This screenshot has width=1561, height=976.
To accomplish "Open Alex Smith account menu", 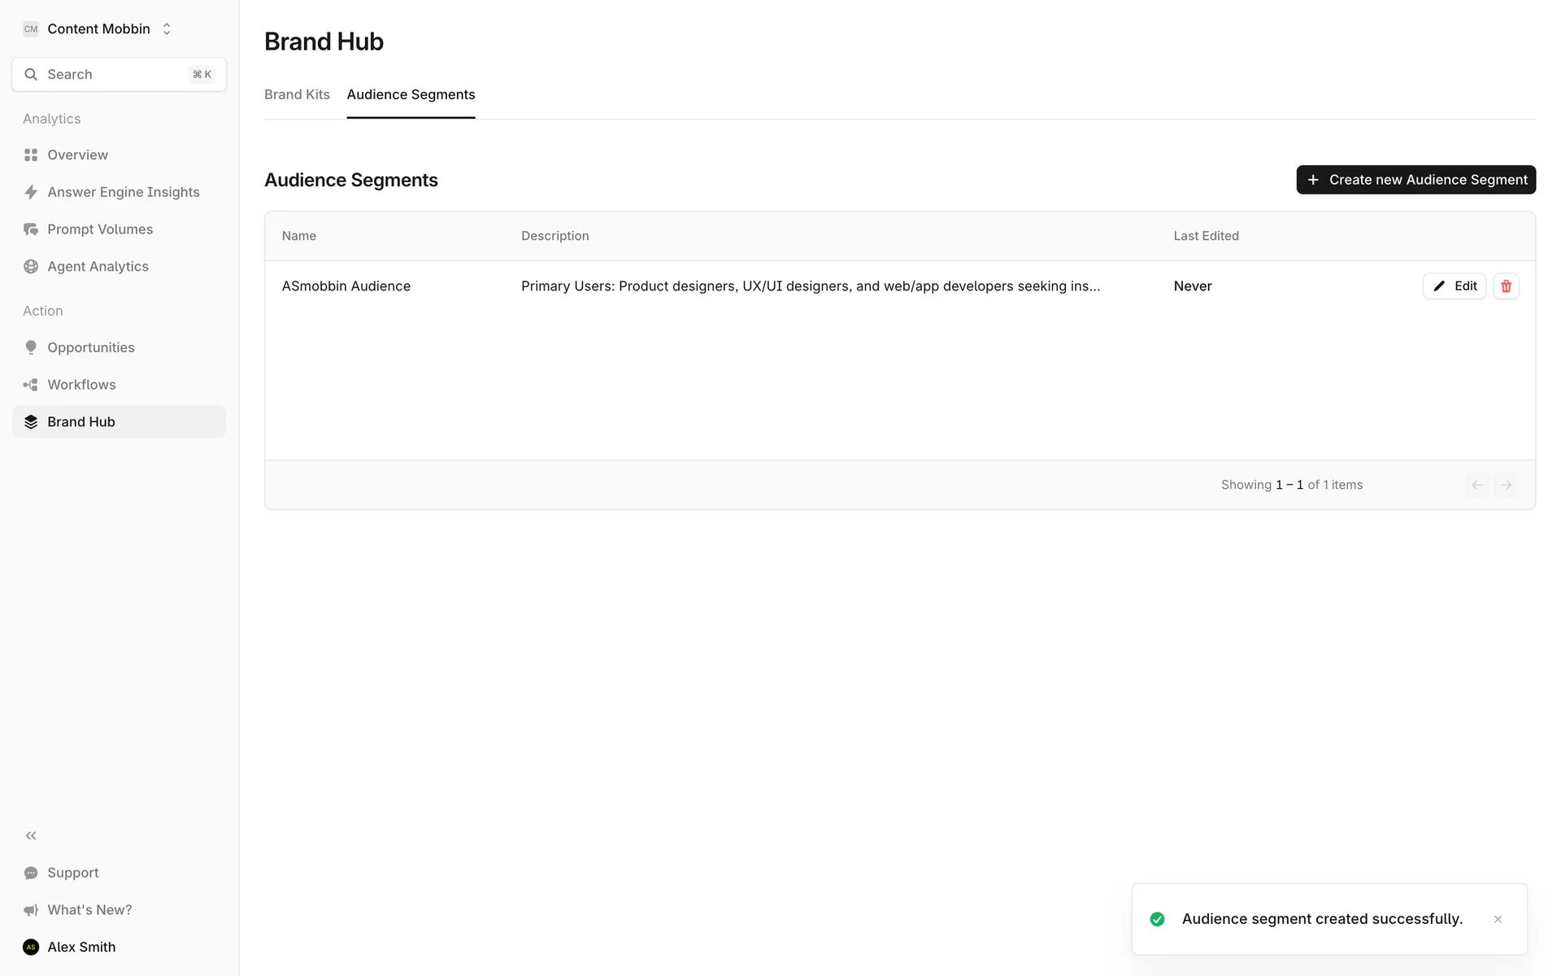I will pyautogui.click(x=80, y=947).
